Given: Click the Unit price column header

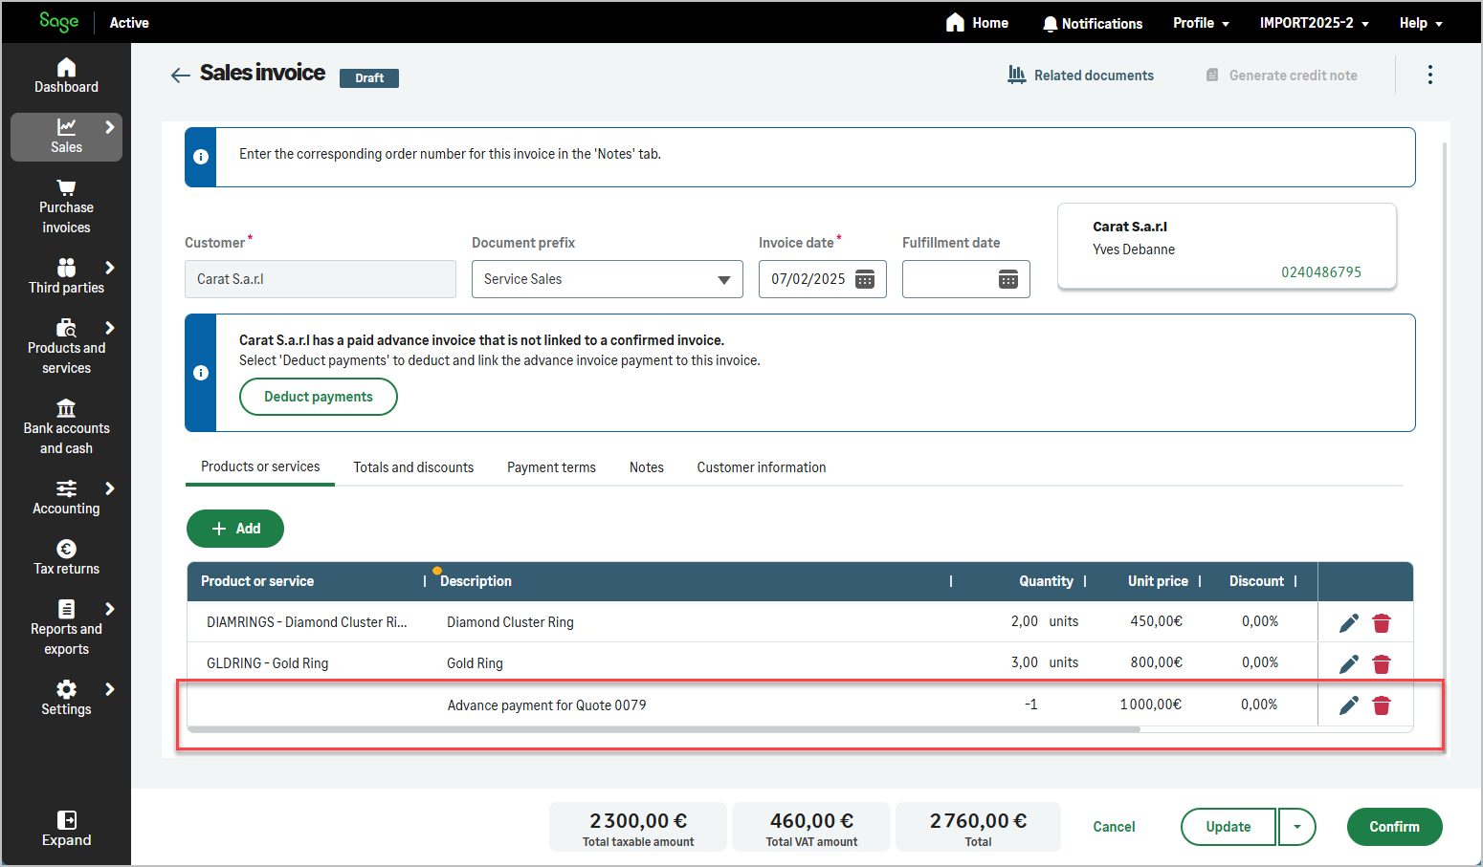Looking at the screenshot, I should point(1158,581).
